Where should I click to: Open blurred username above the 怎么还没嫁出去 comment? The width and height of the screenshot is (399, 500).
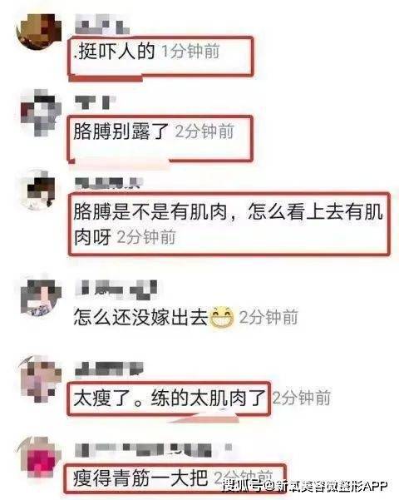pos(116,290)
